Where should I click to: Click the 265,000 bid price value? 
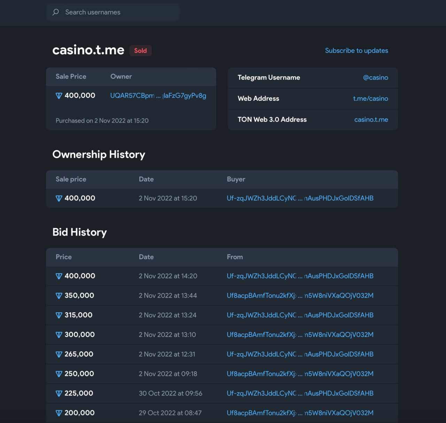79,354
